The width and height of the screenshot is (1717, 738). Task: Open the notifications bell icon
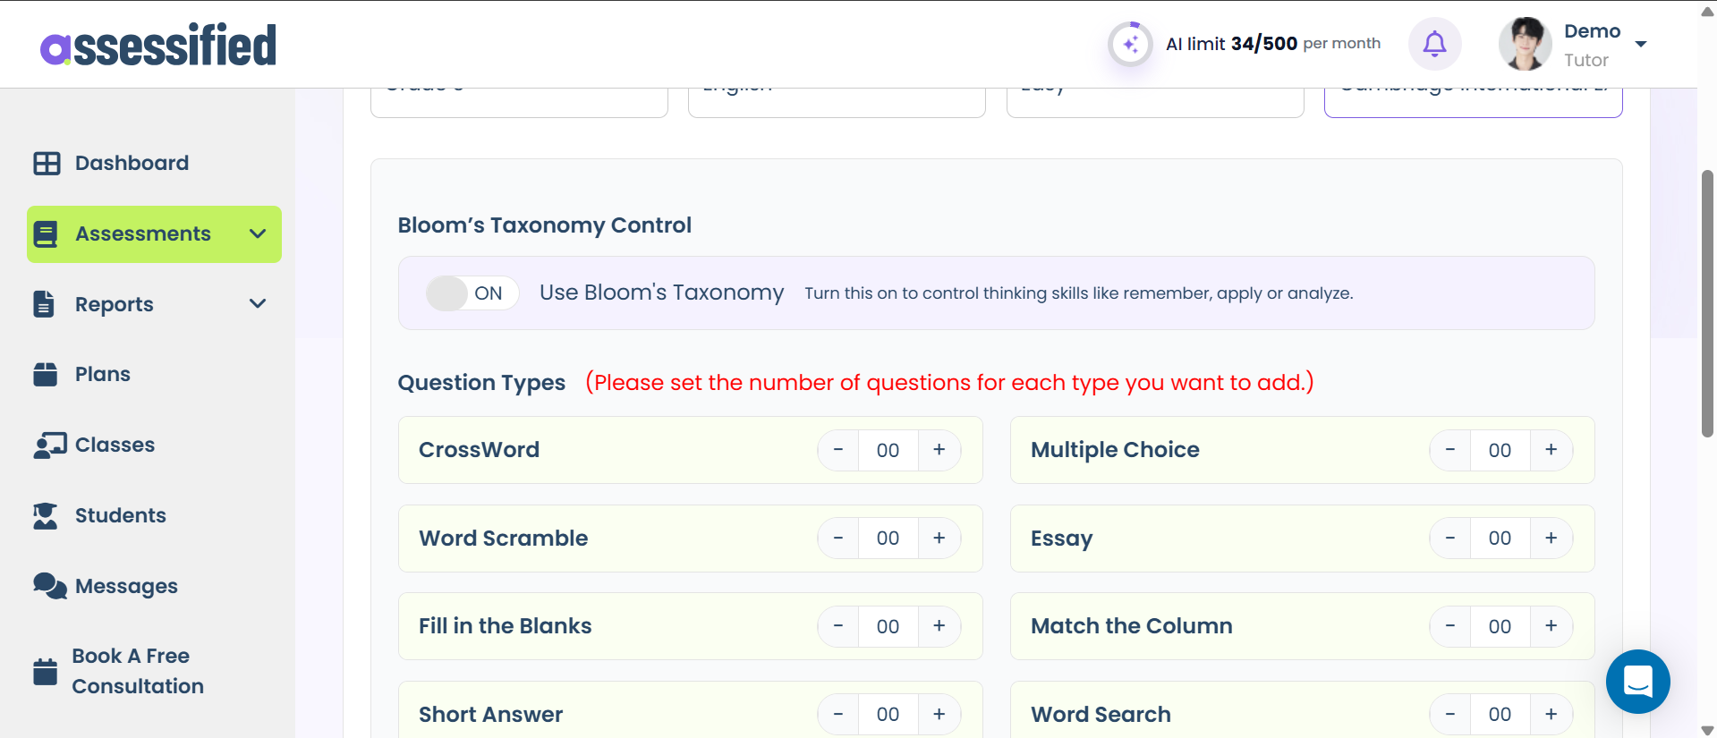click(1434, 44)
